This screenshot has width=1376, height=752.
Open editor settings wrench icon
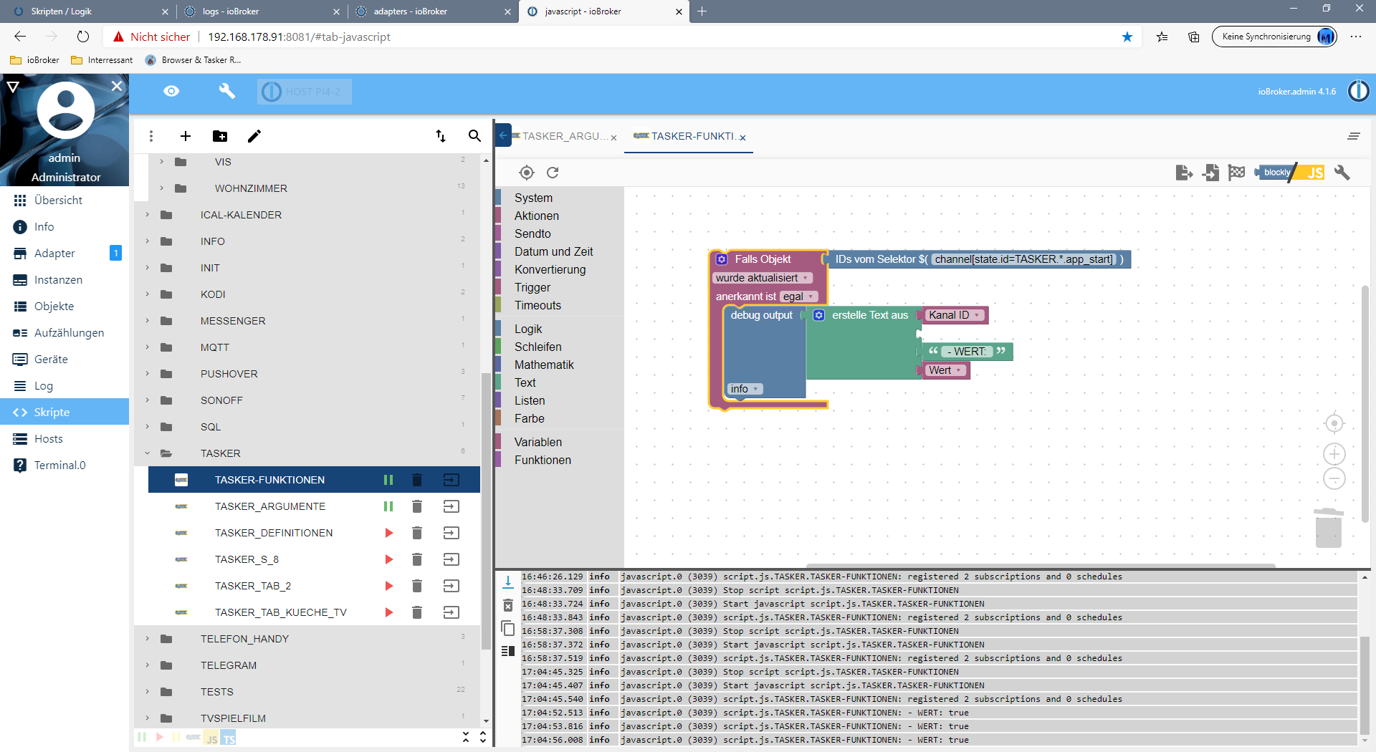[1342, 173]
